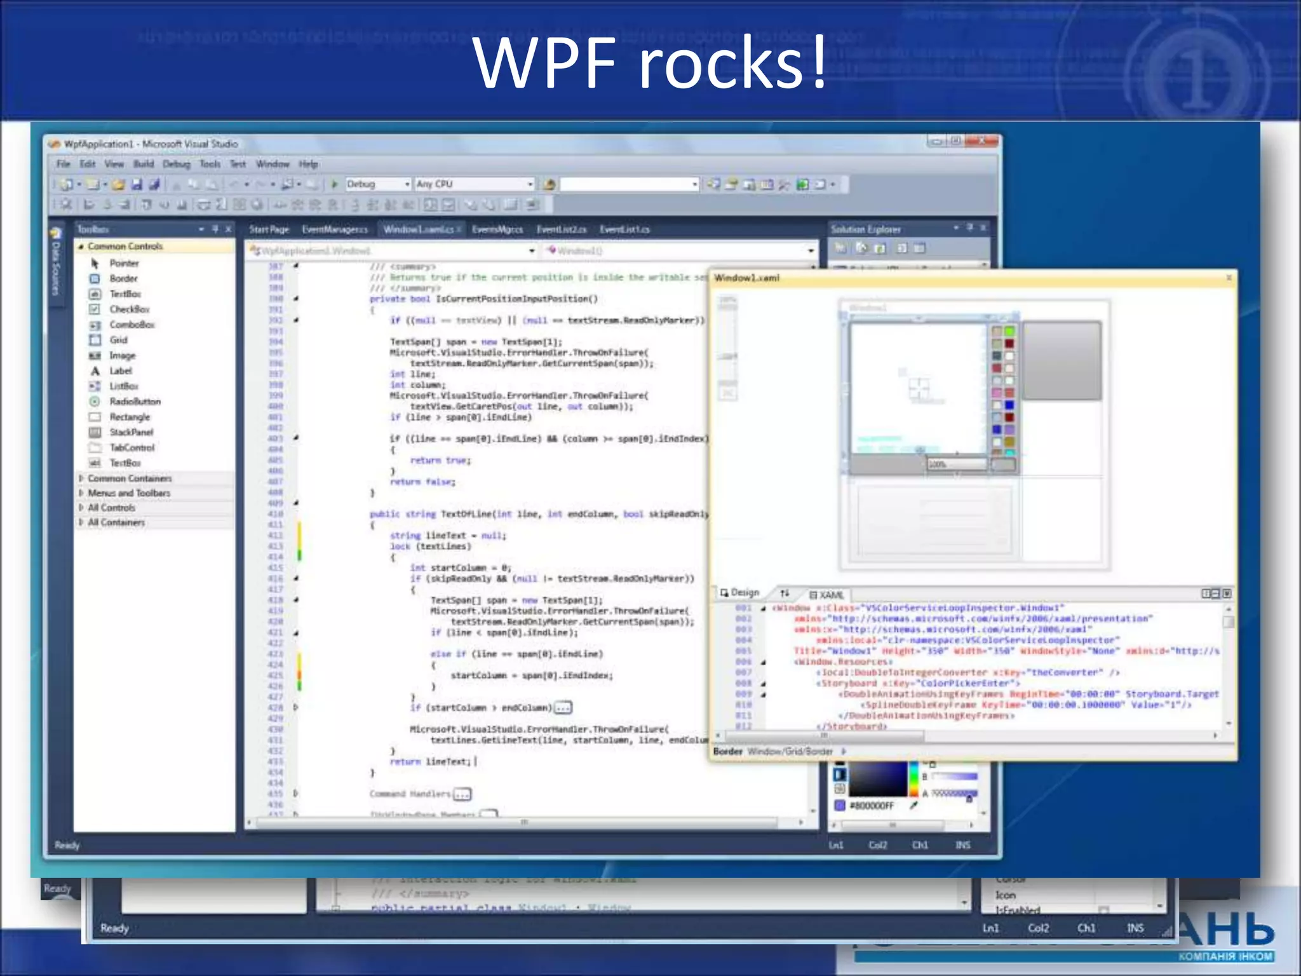Select the Grid control in the Toolbox

pos(109,340)
